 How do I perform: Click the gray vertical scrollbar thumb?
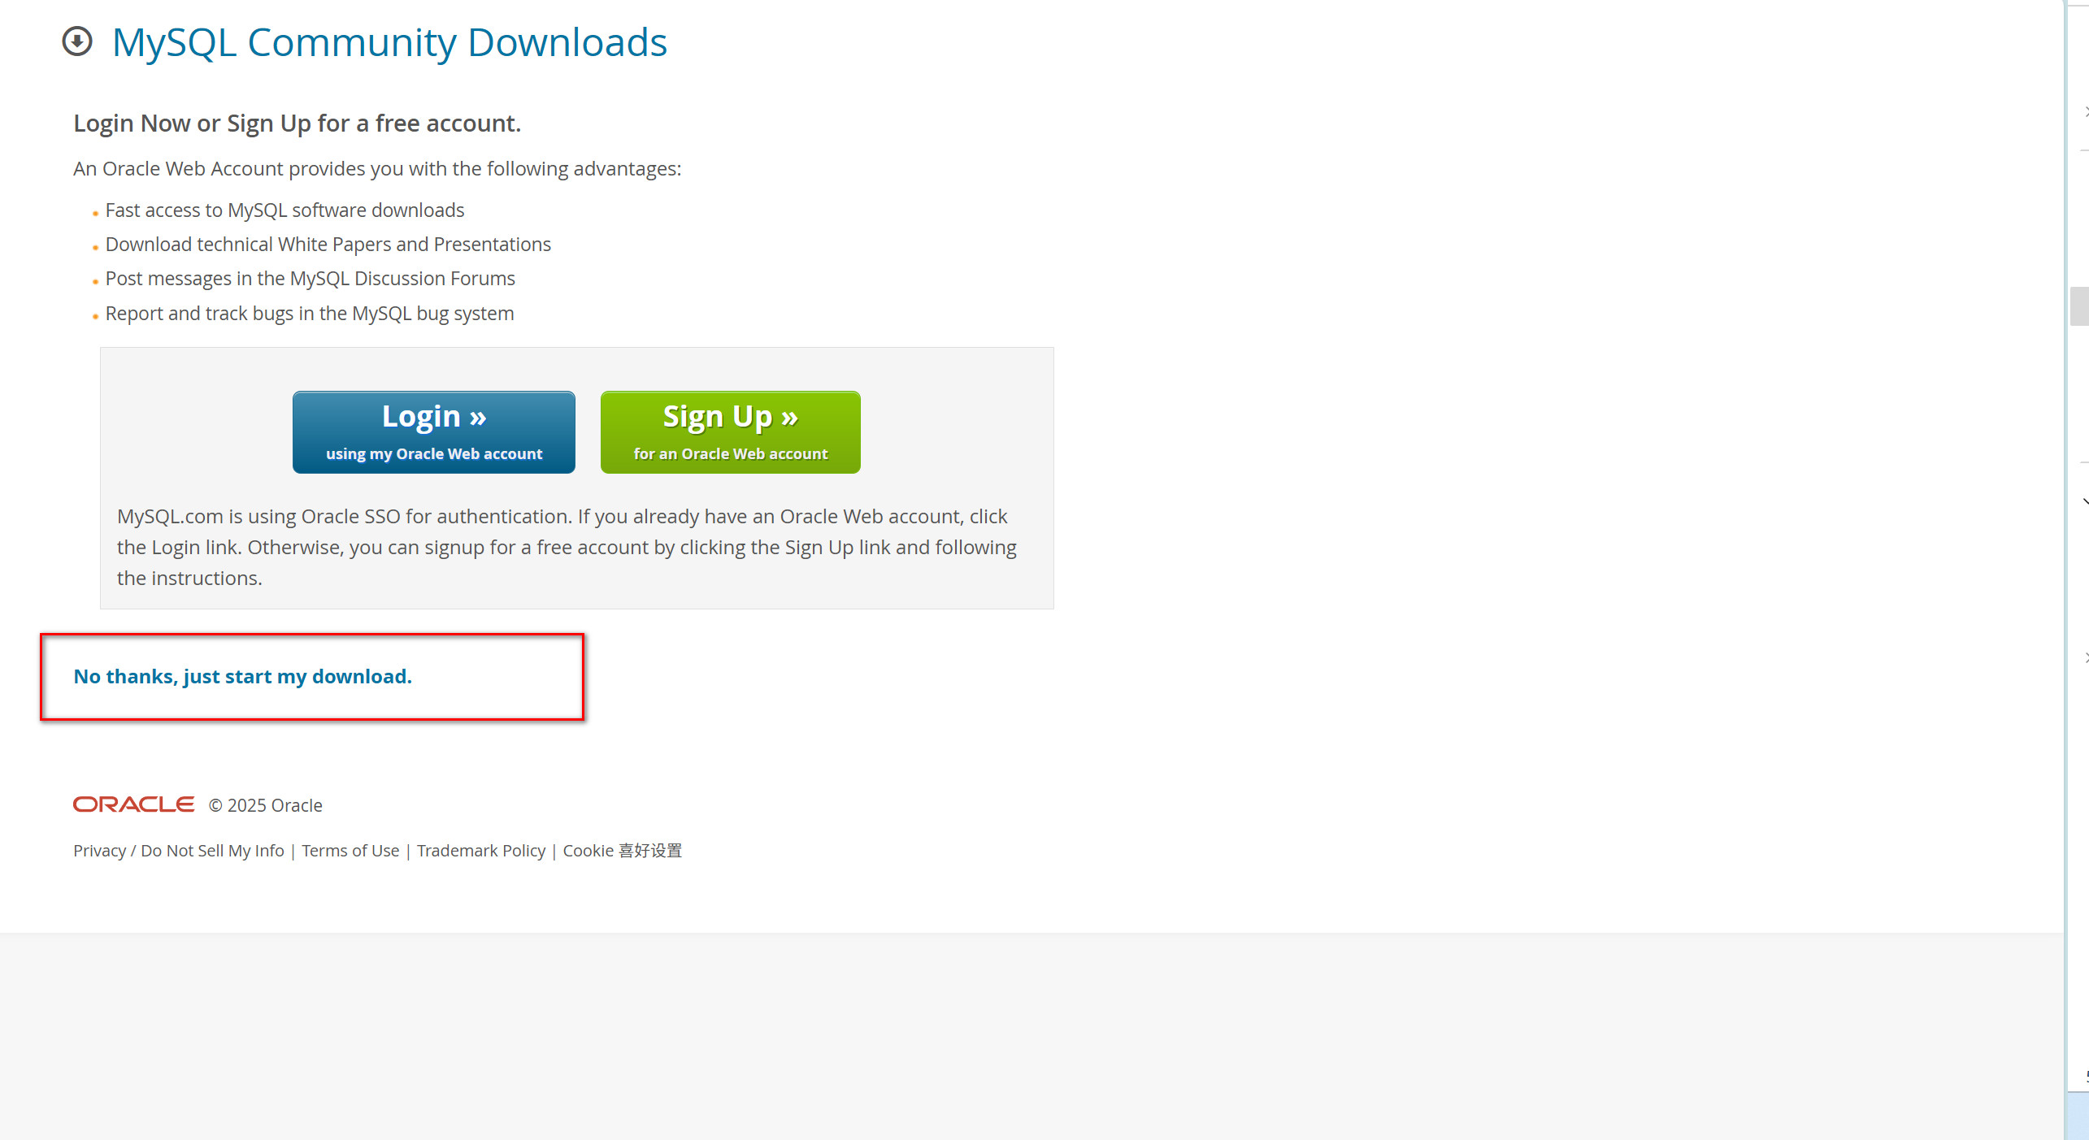pos(2079,306)
